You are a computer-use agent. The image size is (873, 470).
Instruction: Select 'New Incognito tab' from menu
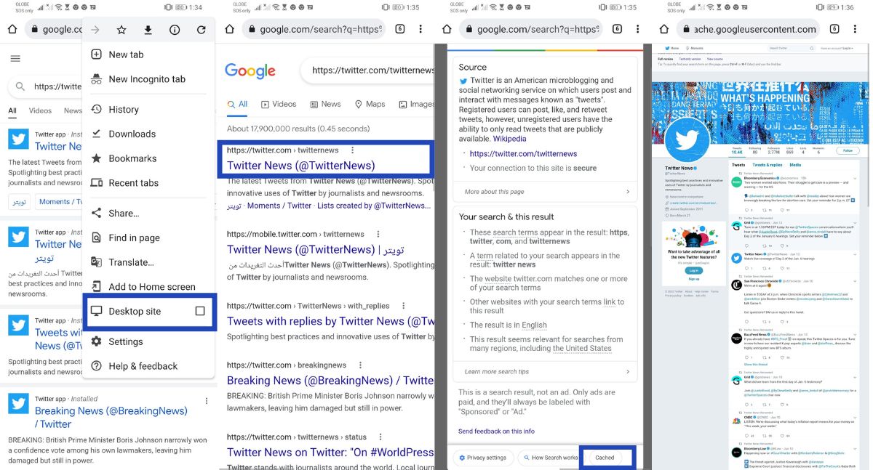(x=146, y=79)
